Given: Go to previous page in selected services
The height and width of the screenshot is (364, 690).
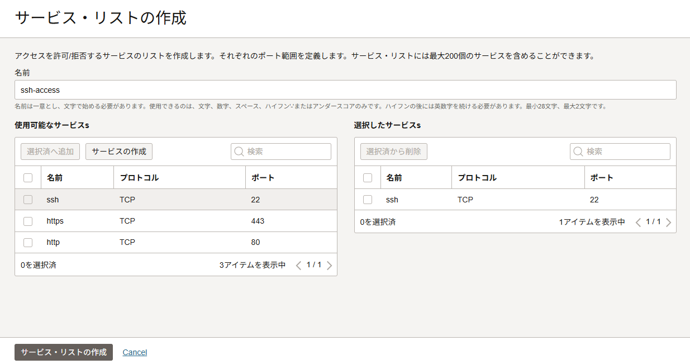Looking at the screenshot, I should point(638,223).
